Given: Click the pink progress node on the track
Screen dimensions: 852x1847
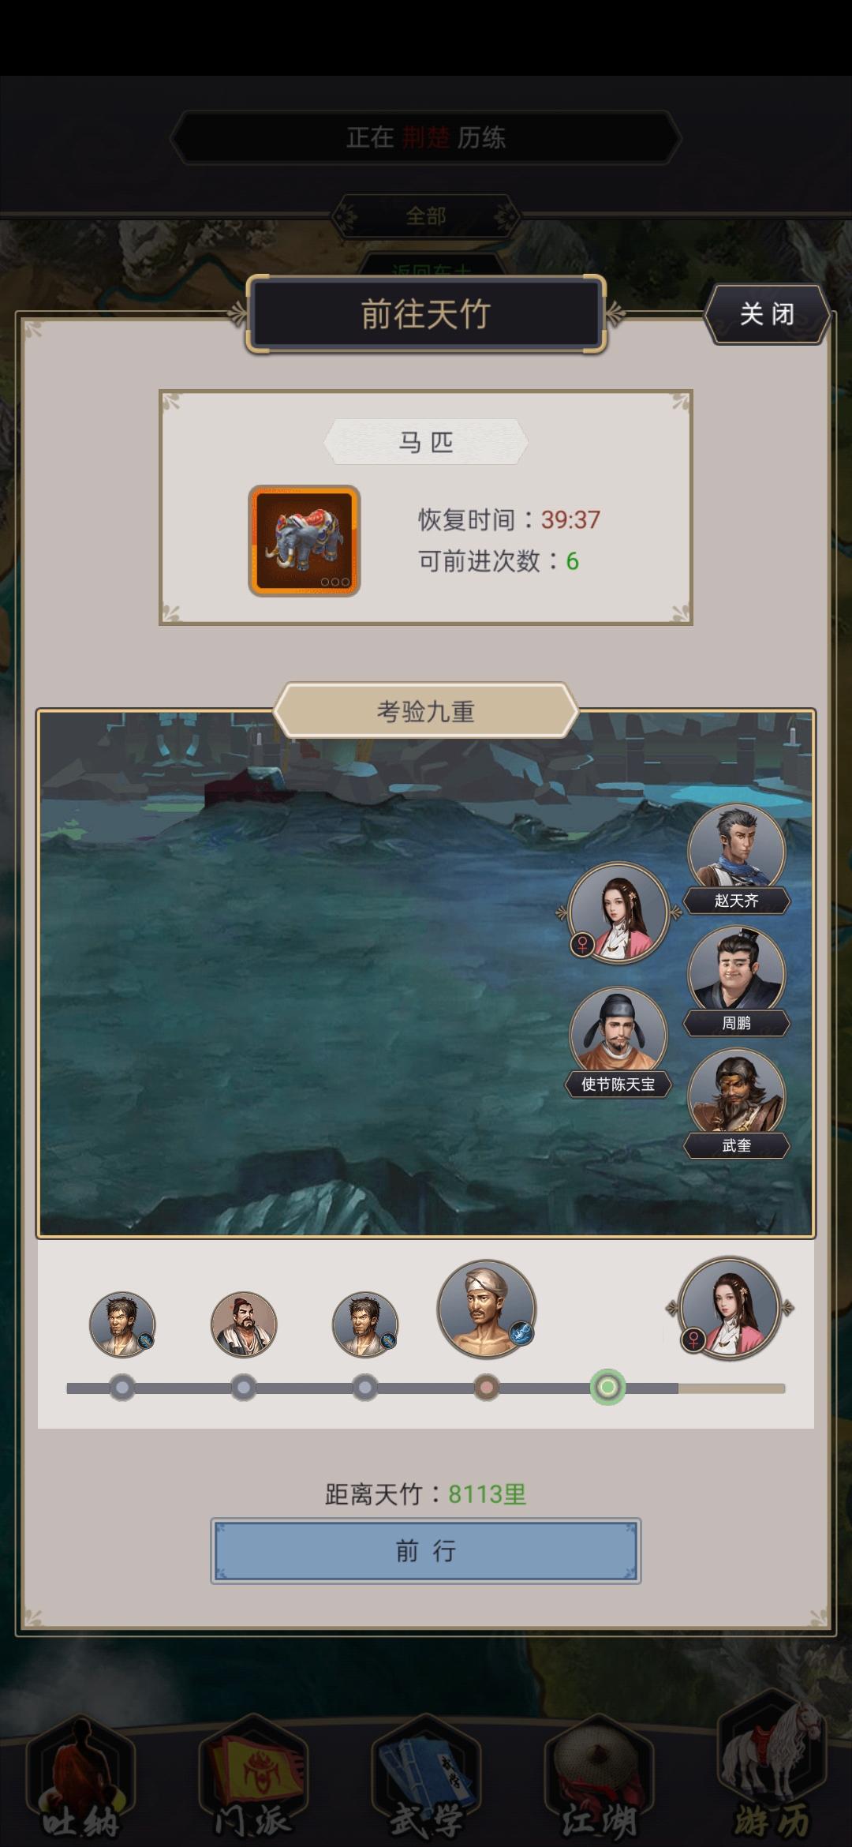Looking at the screenshot, I should [x=487, y=1388].
